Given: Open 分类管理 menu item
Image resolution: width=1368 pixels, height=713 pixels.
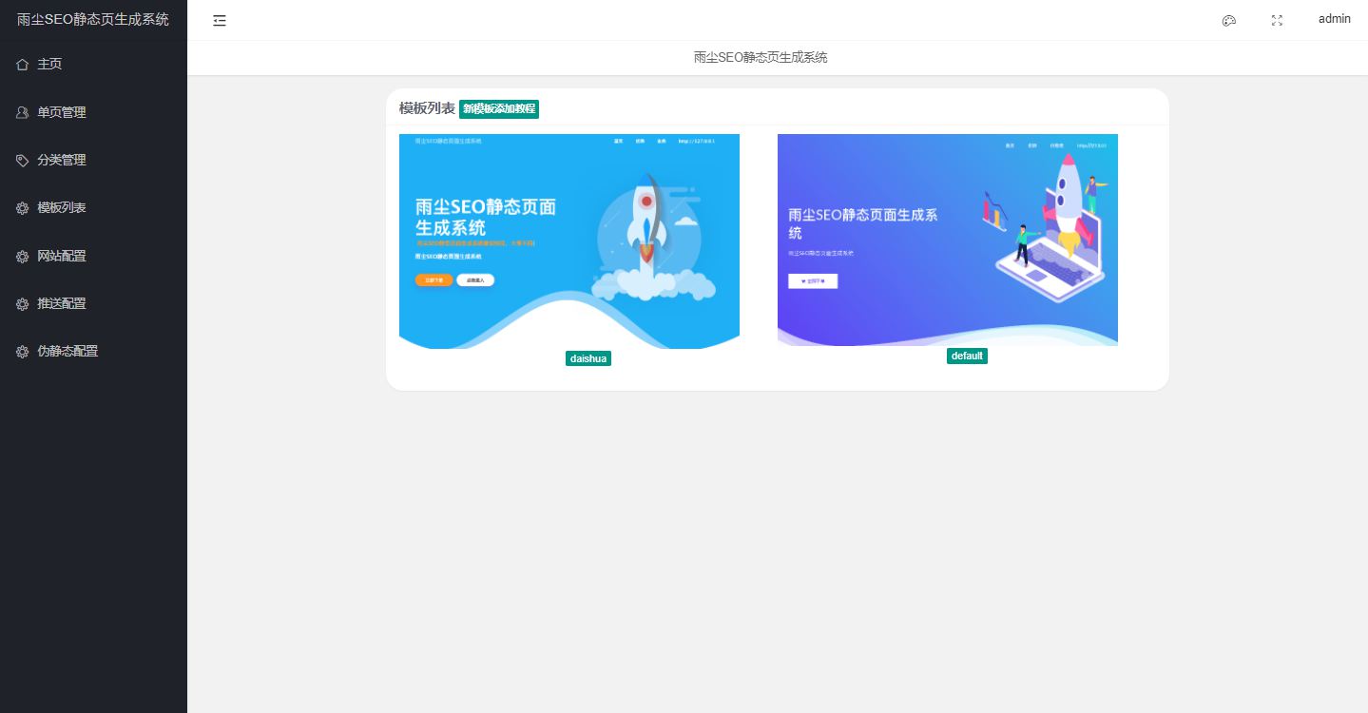Looking at the screenshot, I should pyautogui.click(x=62, y=161).
